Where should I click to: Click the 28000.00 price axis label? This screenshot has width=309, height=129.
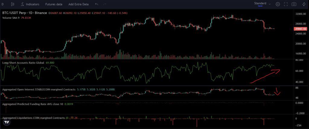(x=300, y=24)
